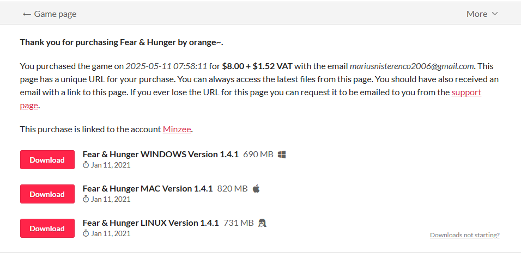Click the clock icon under LINUX version
This screenshot has width=521, height=253.
coord(86,233)
